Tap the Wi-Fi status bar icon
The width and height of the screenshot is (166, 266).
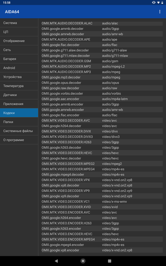pos(158,2)
